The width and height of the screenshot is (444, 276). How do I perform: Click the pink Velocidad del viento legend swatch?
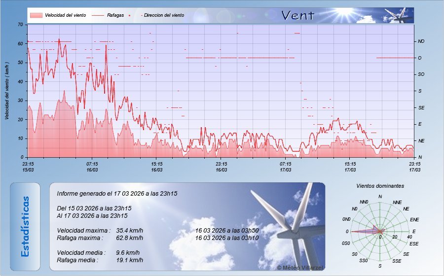pyautogui.click(x=36, y=15)
